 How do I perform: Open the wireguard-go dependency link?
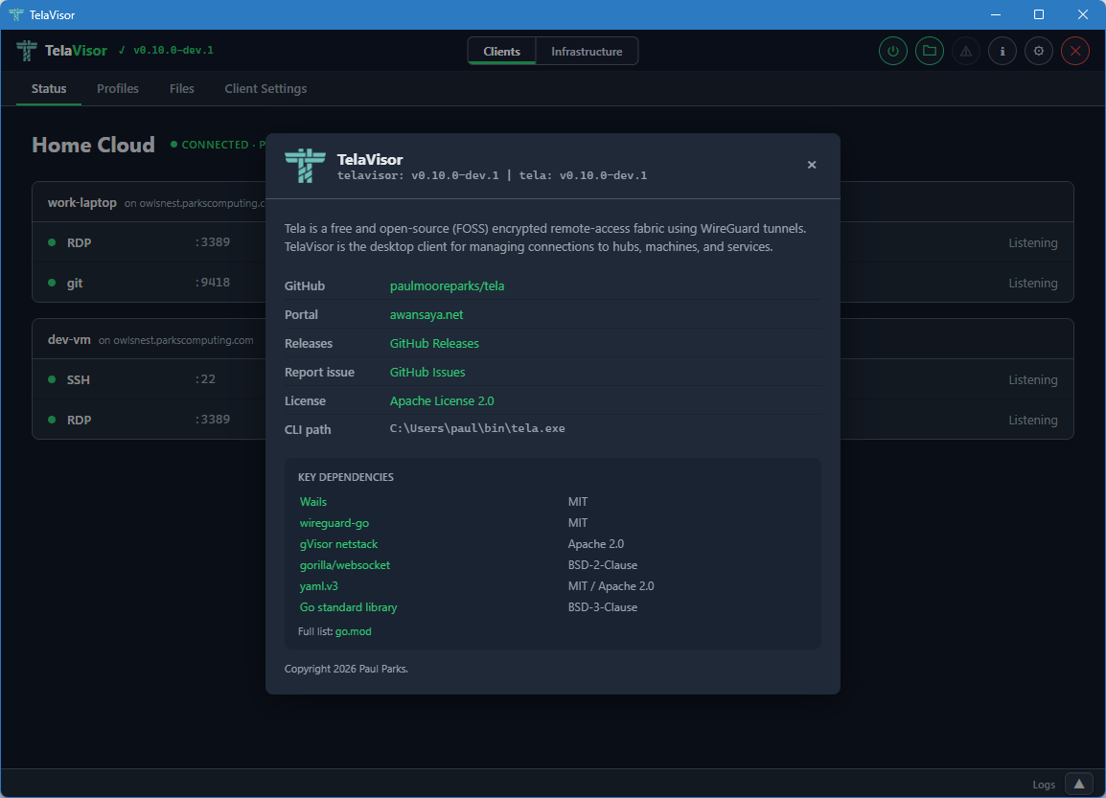click(x=334, y=523)
